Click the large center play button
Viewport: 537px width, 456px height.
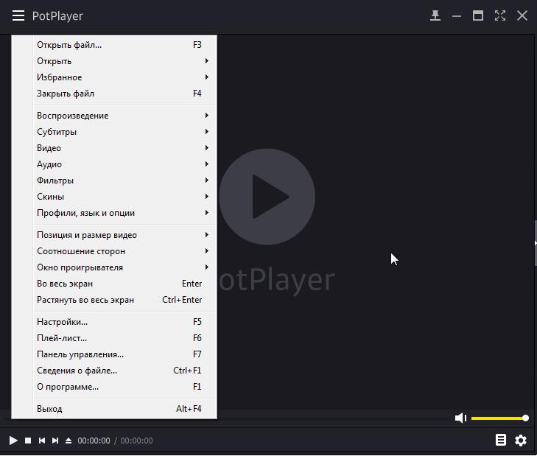click(267, 197)
